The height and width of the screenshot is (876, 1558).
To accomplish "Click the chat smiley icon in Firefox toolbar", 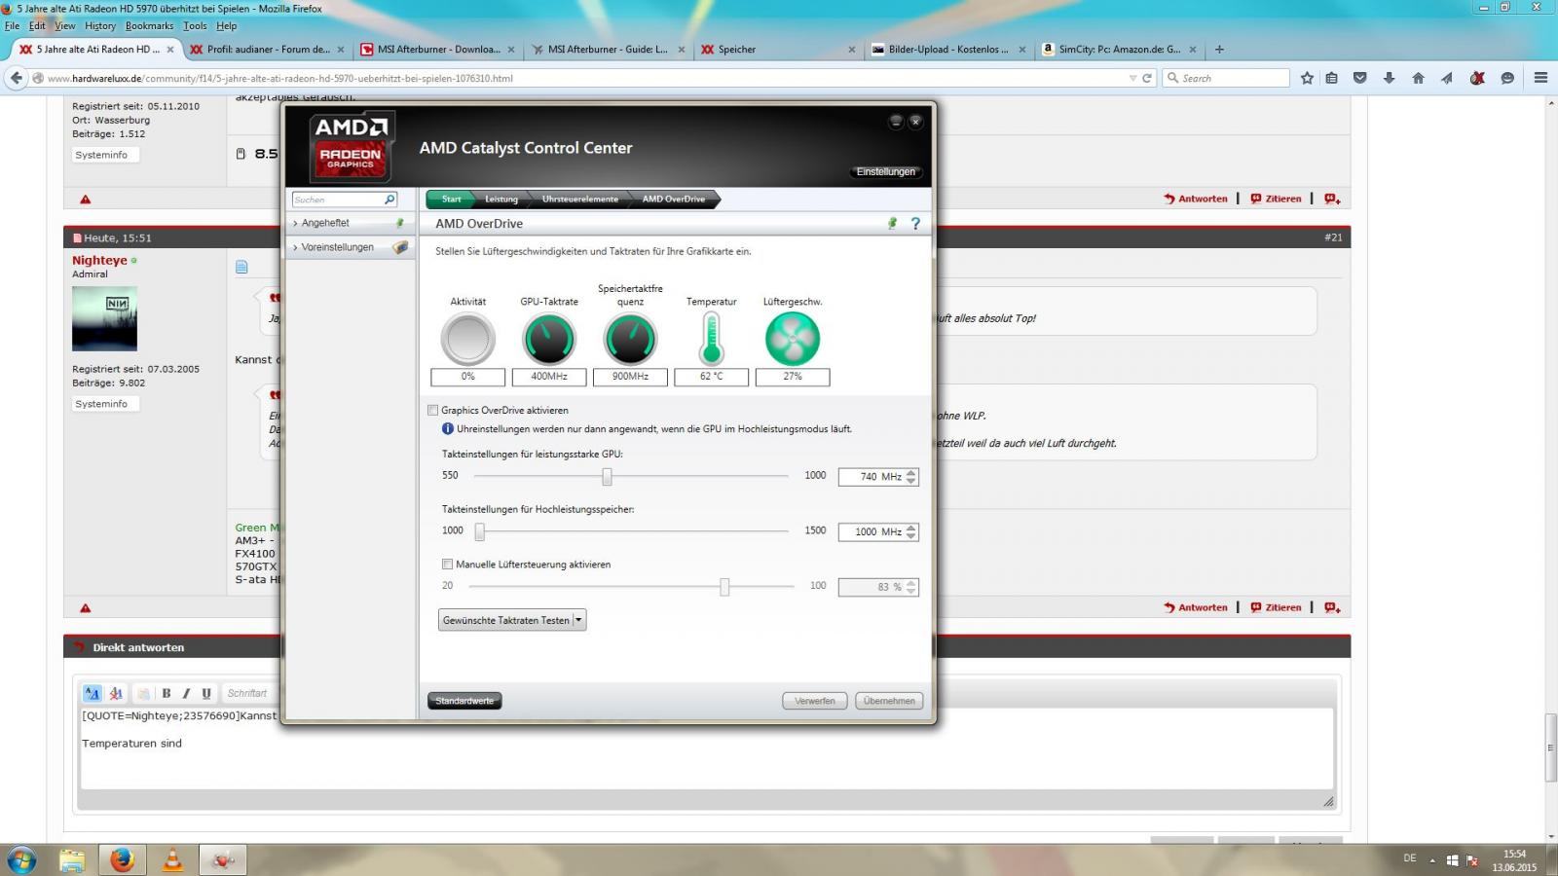I will pos(1507,78).
